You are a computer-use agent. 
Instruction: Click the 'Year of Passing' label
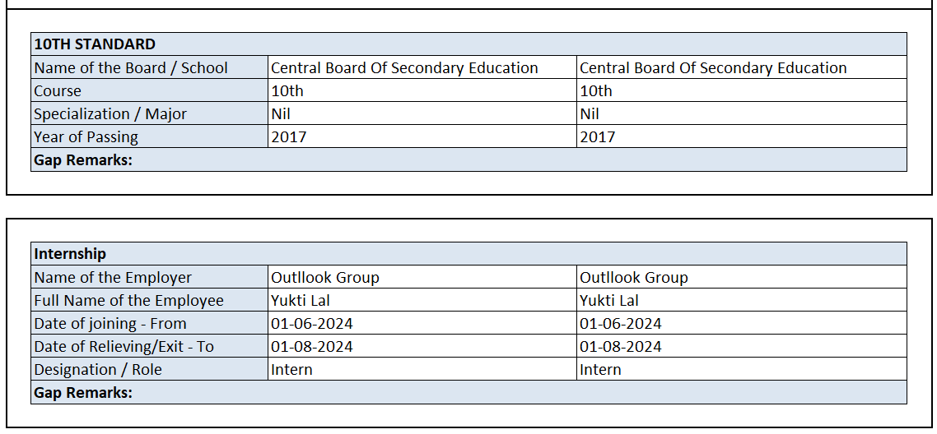86,137
